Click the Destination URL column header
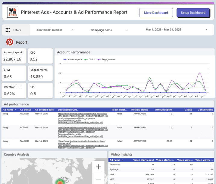The width and height of the screenshot is (216, 184). [68, 110]
